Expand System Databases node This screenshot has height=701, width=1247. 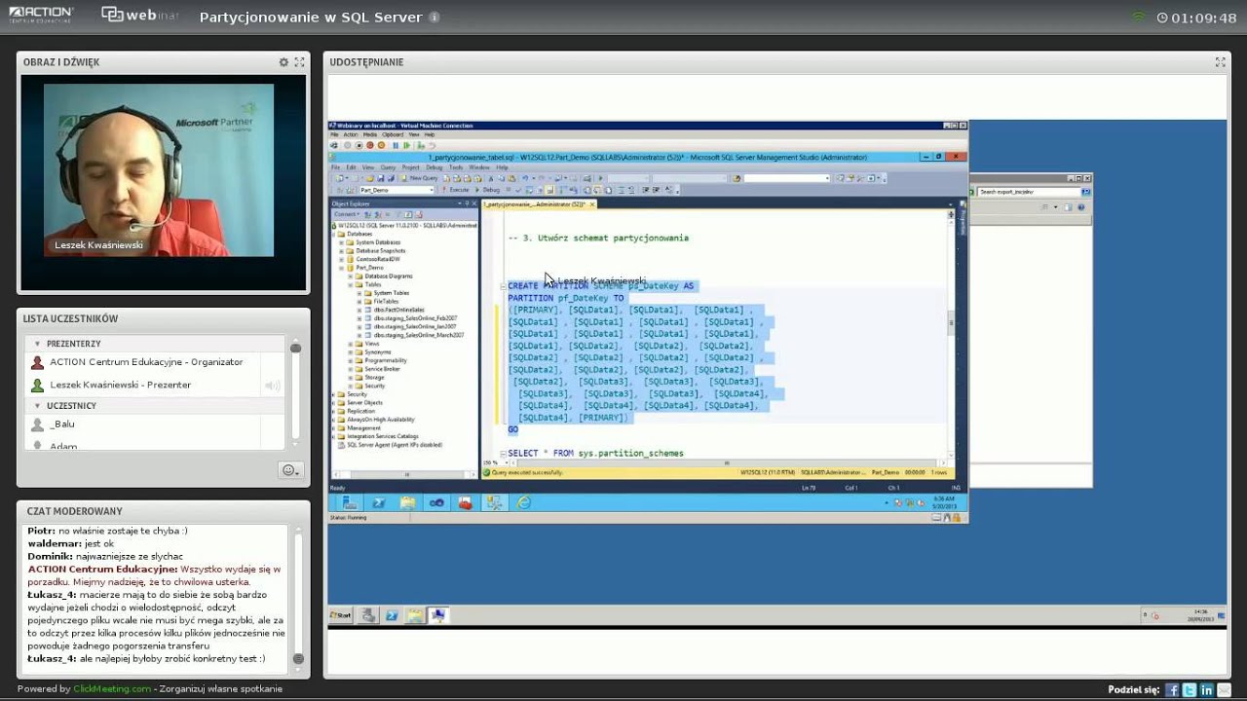click(341, 242)
